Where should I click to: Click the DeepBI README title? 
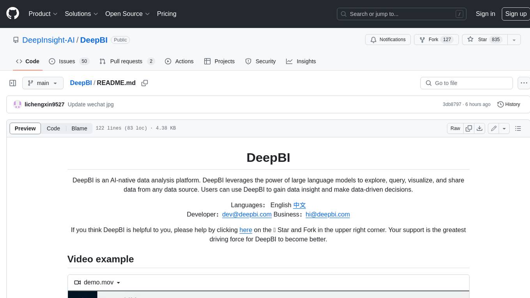(x=268, y=158)
